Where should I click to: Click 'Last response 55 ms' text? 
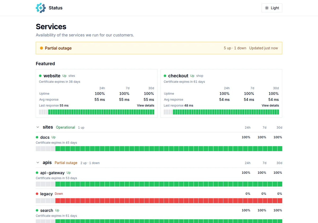[x=54, y=105]
